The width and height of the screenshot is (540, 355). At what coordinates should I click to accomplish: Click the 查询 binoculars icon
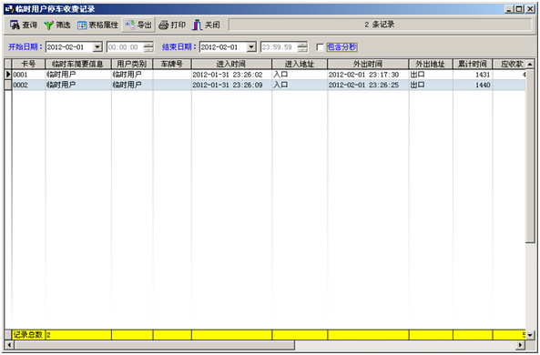15,25
